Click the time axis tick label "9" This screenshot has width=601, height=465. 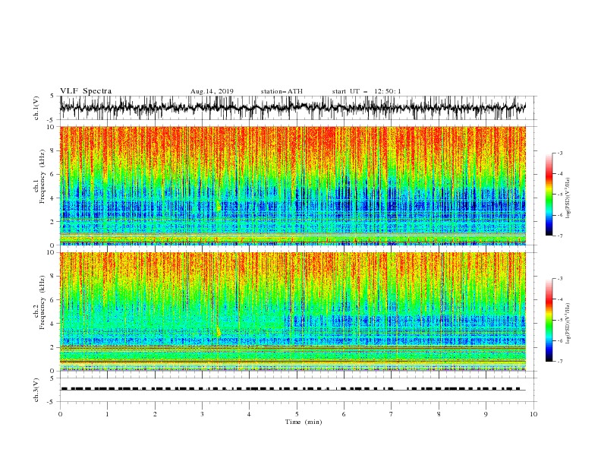pos(486,414)
